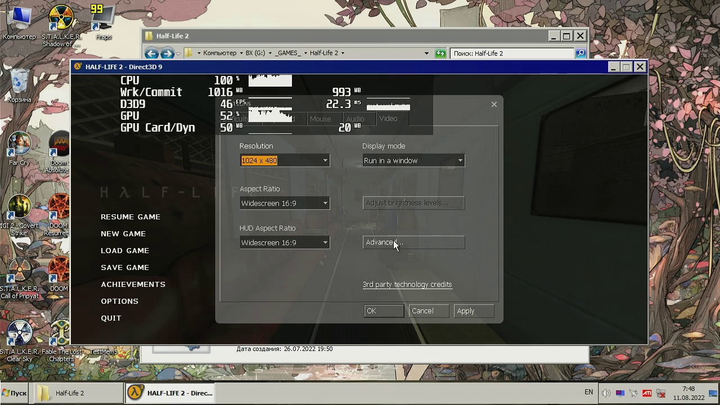
Task: Select NEW GAME in the main menu
Action: click(123, 234)
